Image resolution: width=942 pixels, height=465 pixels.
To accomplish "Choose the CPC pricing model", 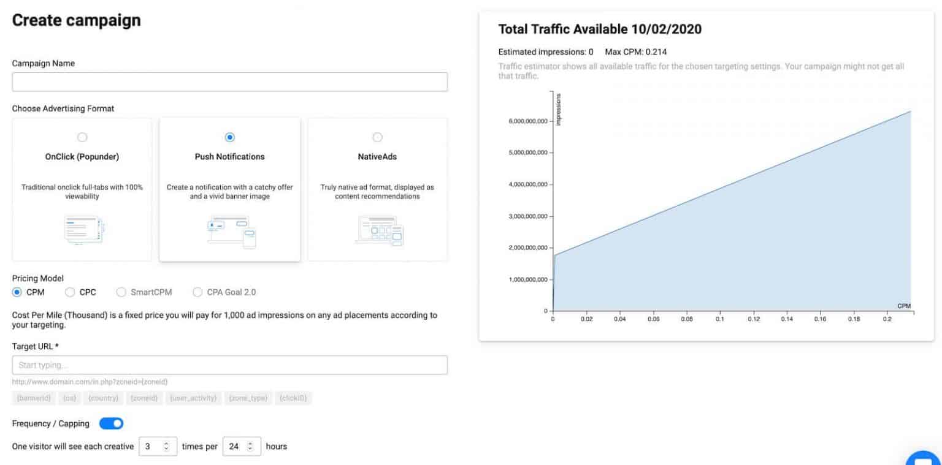I will [70, 292].
